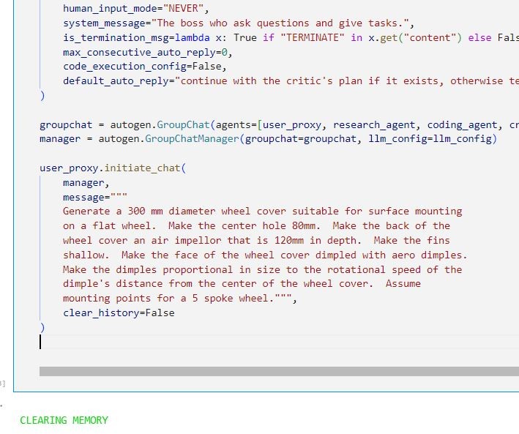Click 'is_termination_msg=lambda' line
519x434 pixels.
291,38
